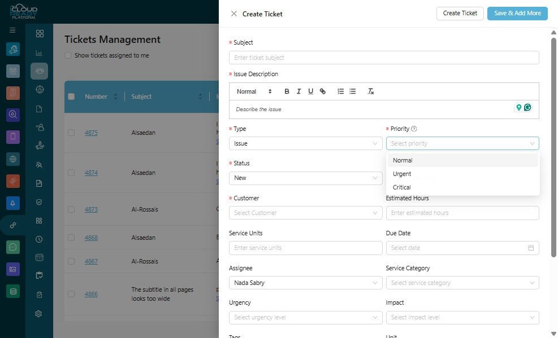
Task: Open the Service Category dropdown
Action: click(462, 283)
